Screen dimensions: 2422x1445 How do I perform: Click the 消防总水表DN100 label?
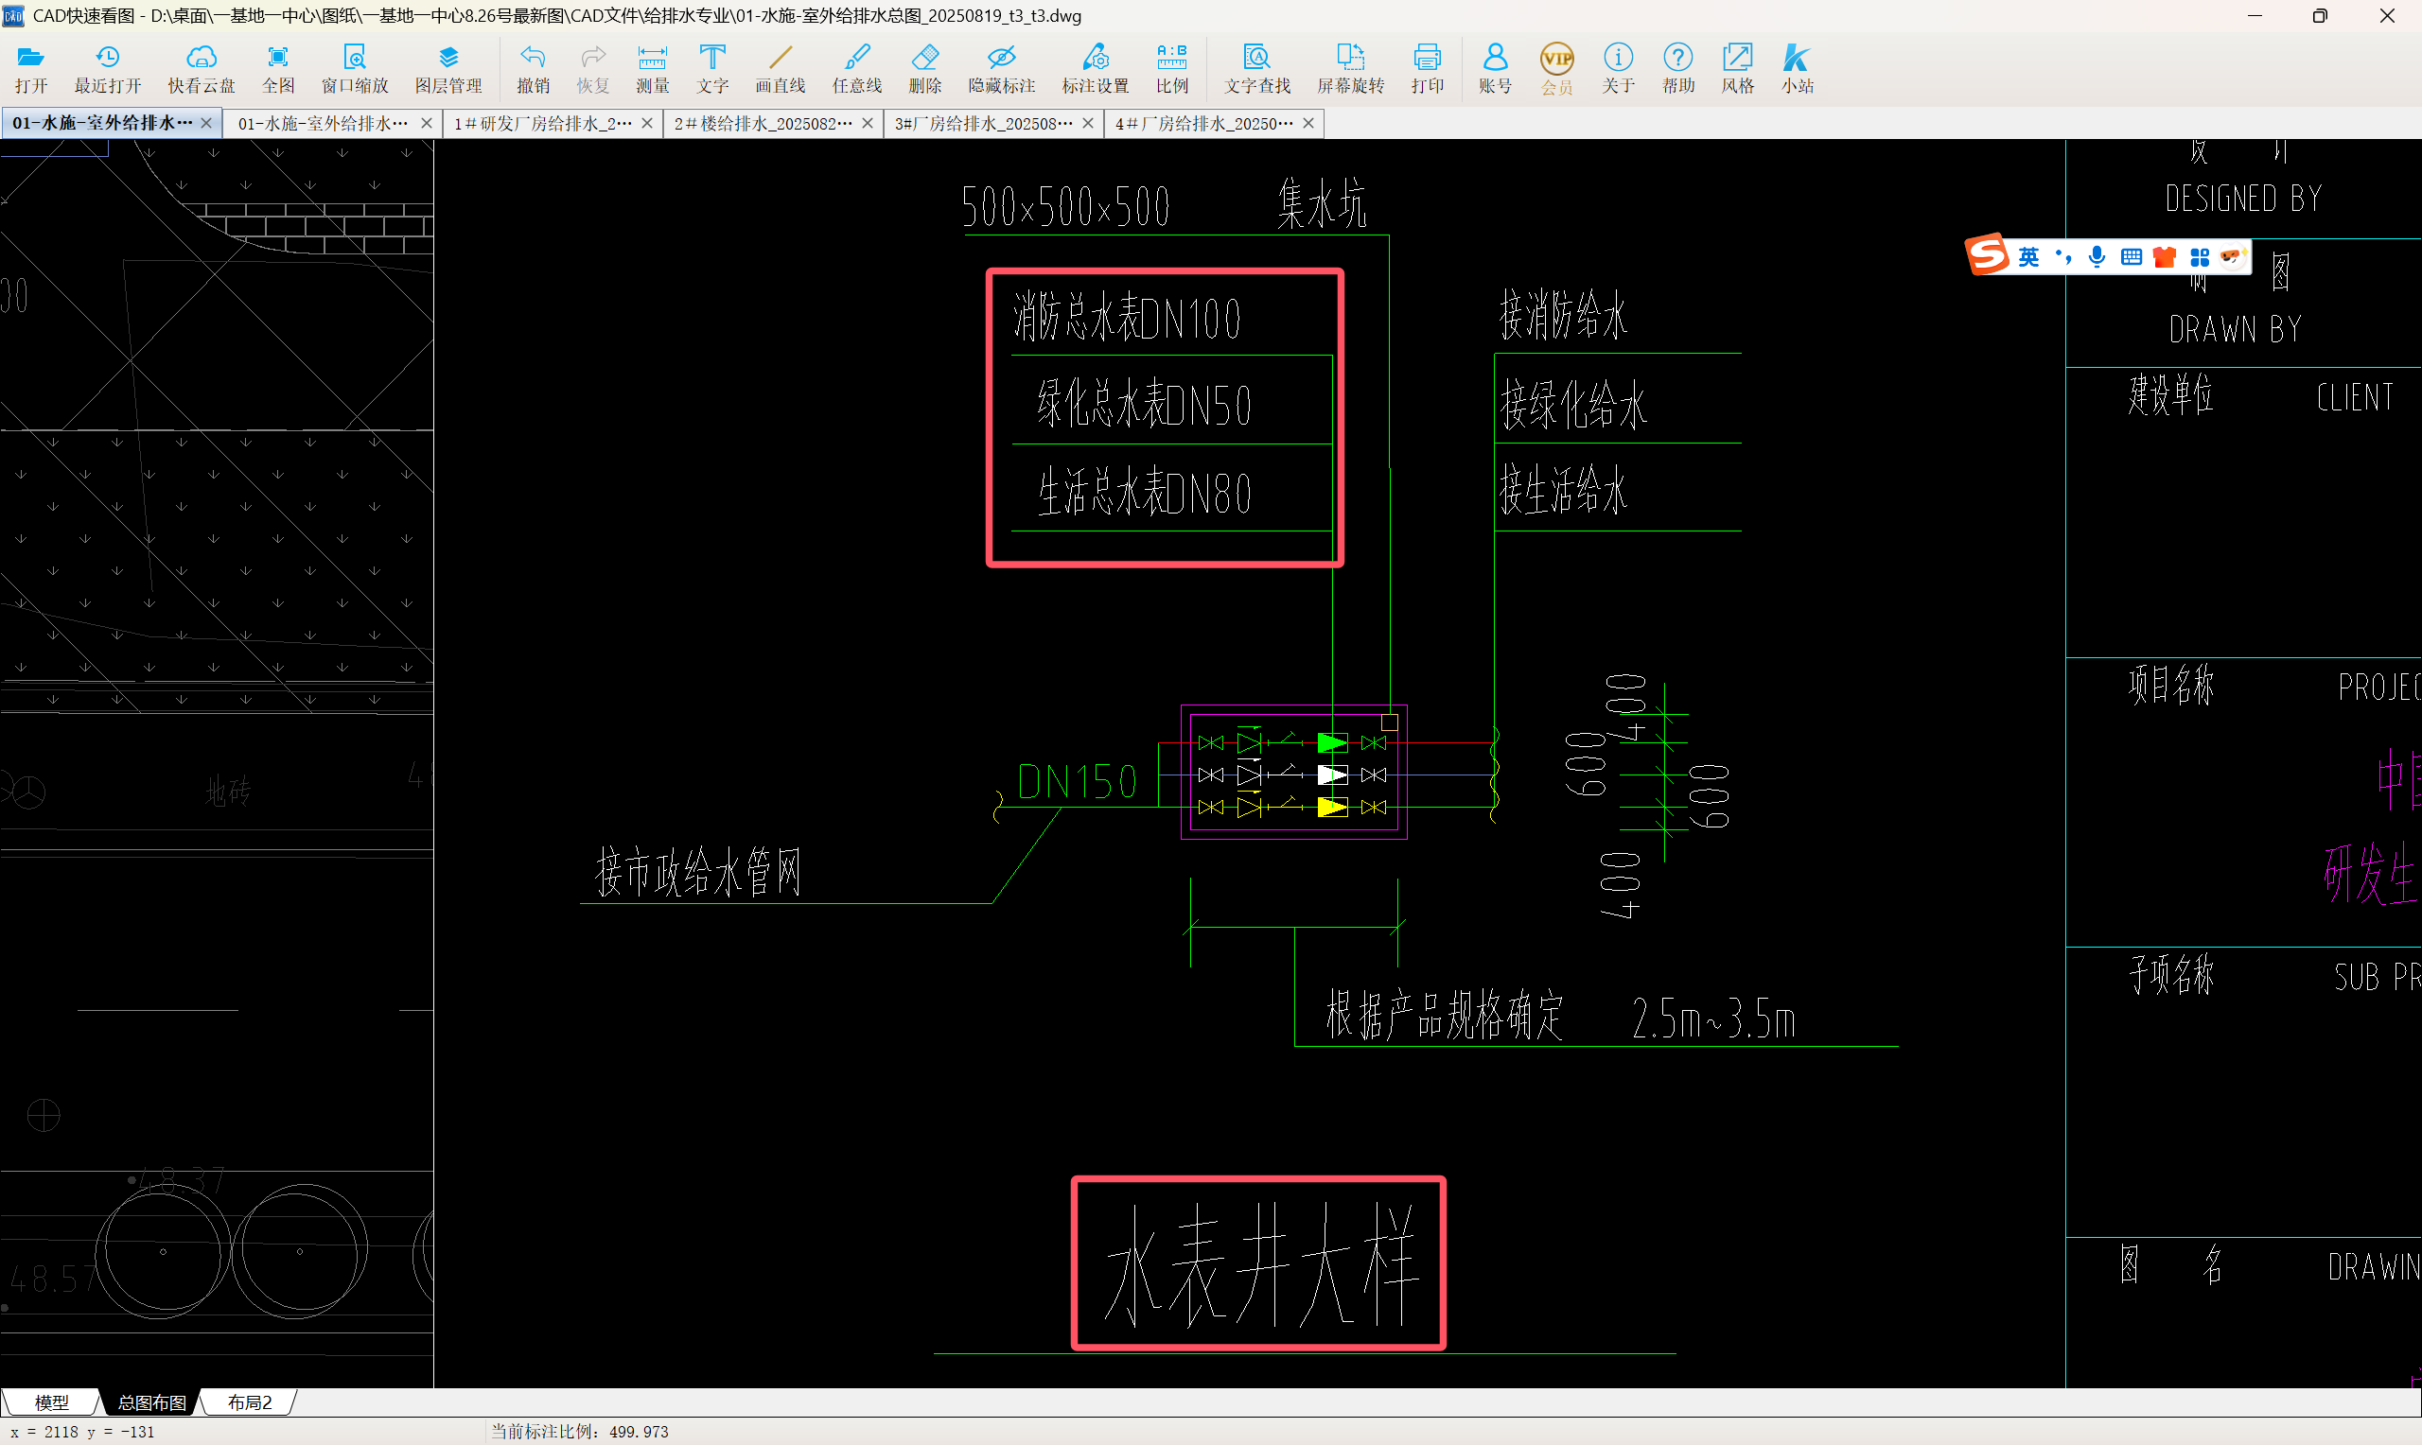coord(1127,318)
